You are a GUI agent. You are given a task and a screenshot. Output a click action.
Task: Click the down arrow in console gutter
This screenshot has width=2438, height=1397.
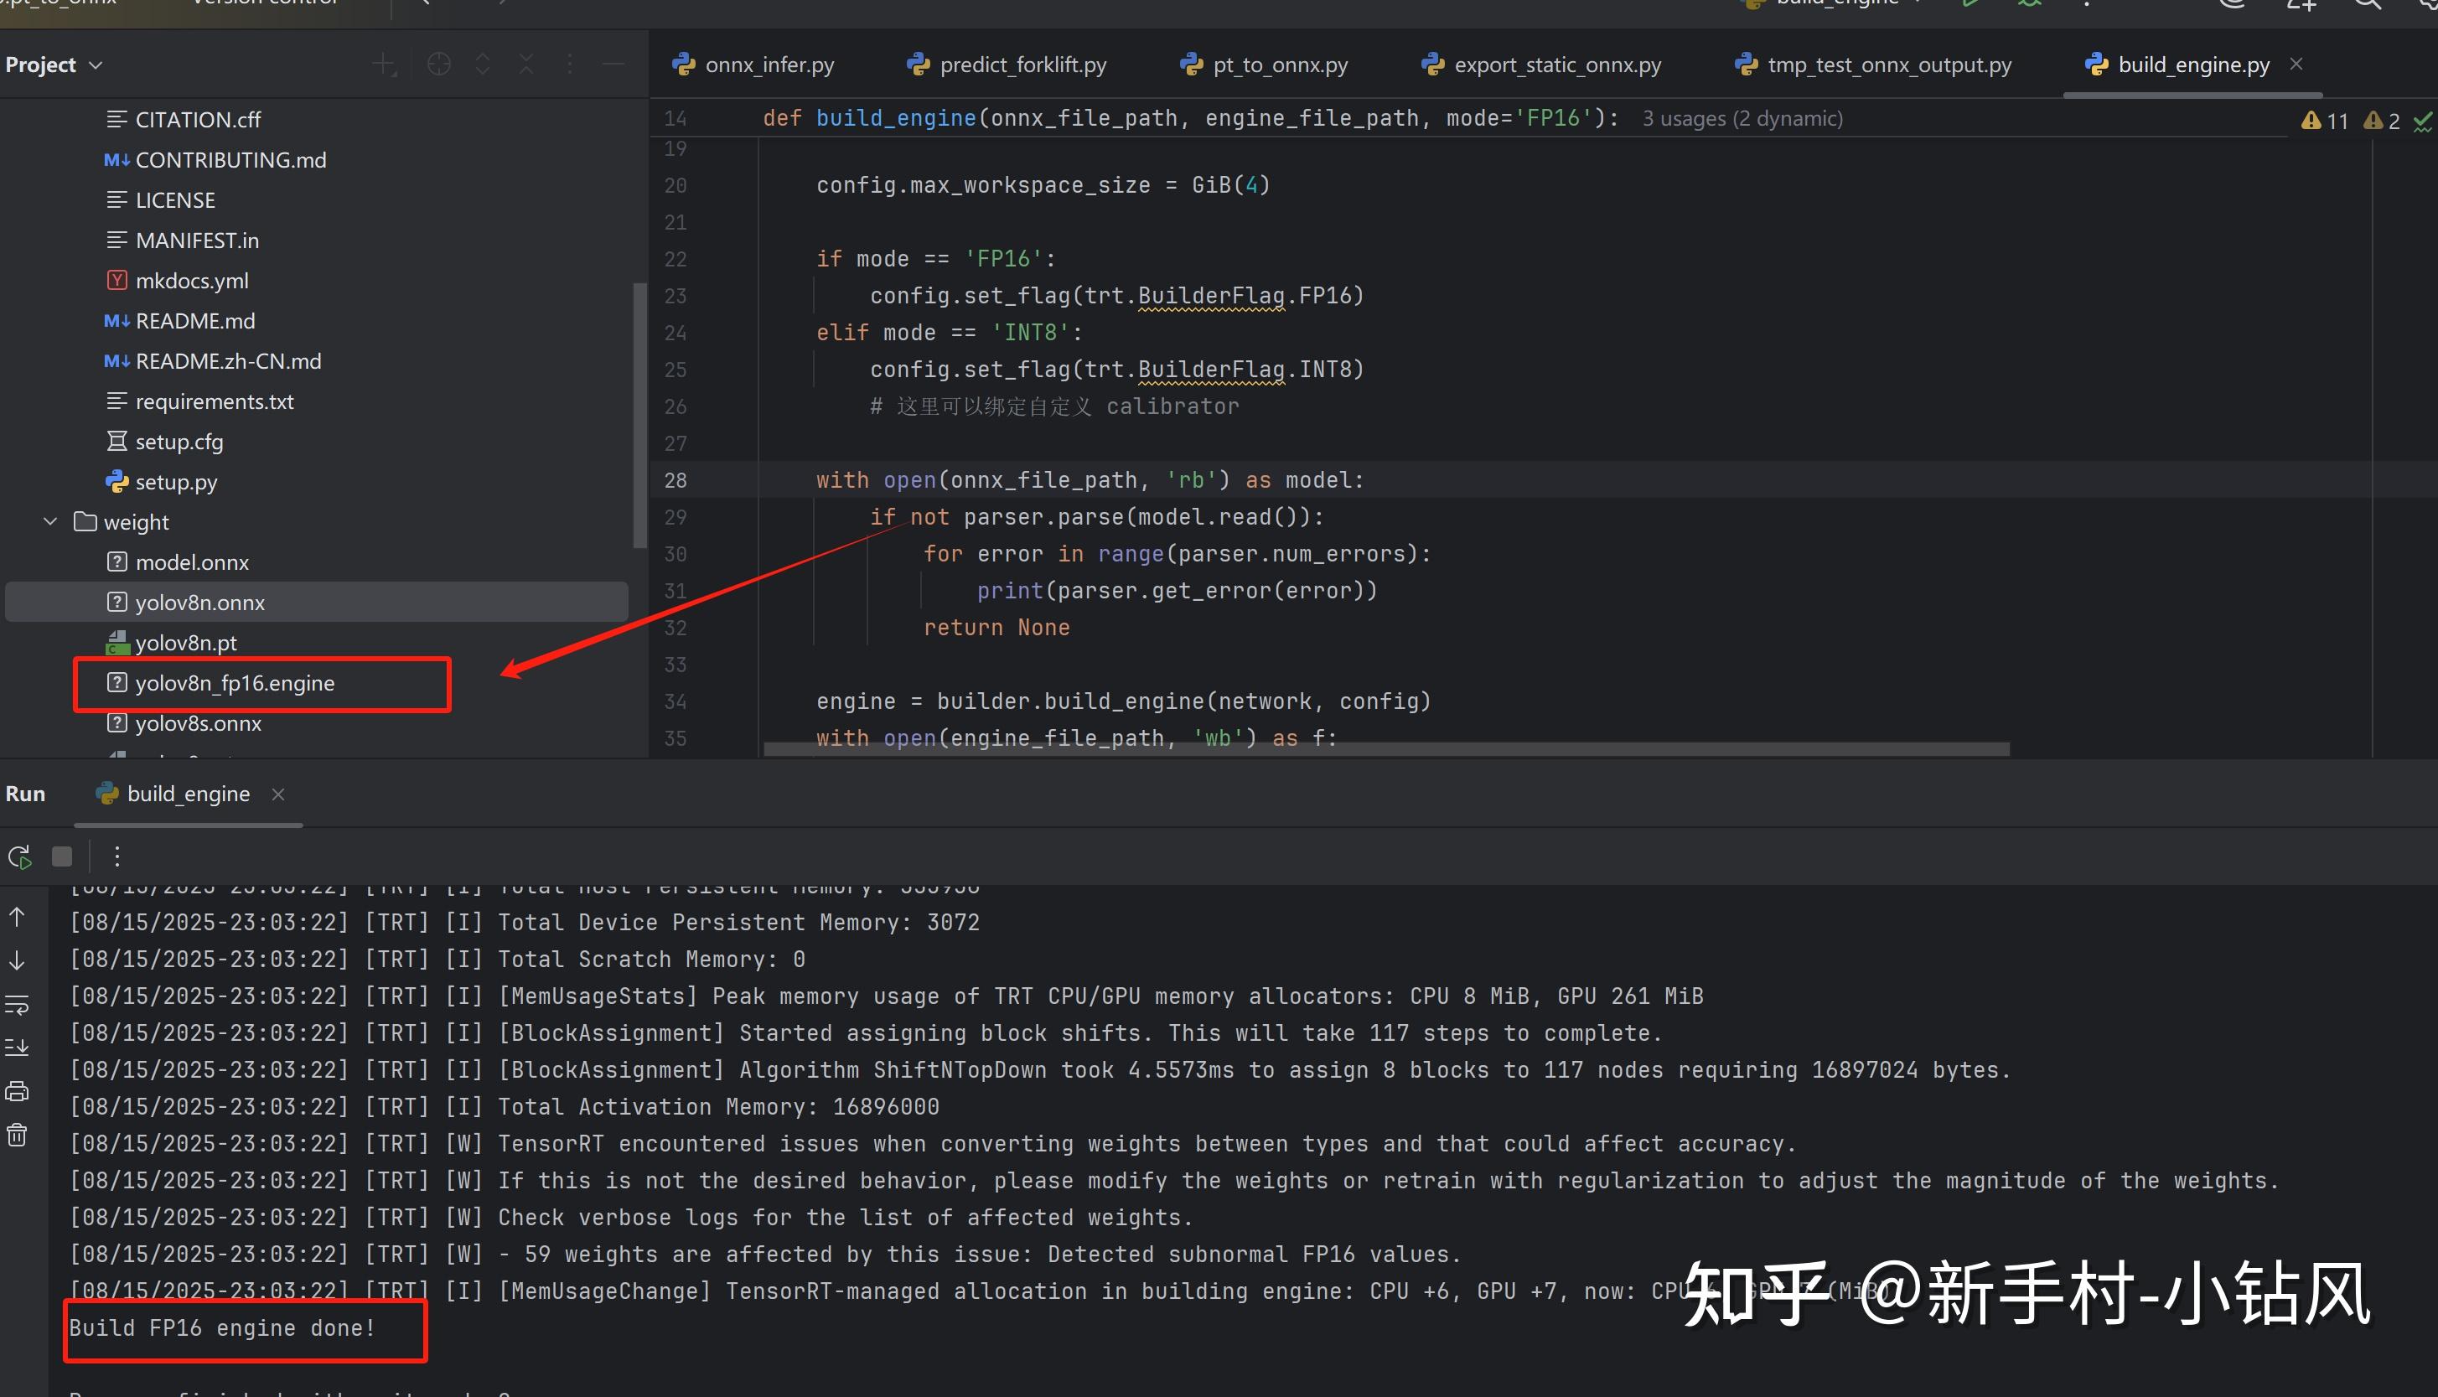click(x=18, y=960)
